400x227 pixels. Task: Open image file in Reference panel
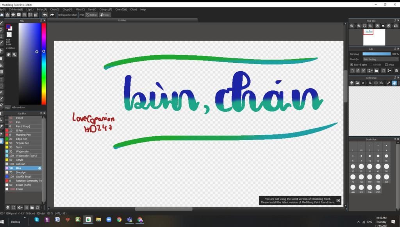[x=357, y=83]
